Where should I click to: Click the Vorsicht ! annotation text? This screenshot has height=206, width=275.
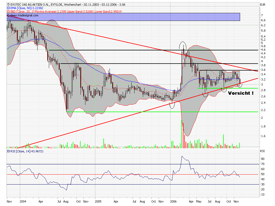(241, 93)
